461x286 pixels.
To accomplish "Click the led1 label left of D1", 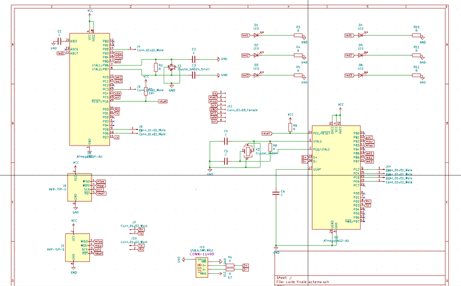I will point(246,35).
